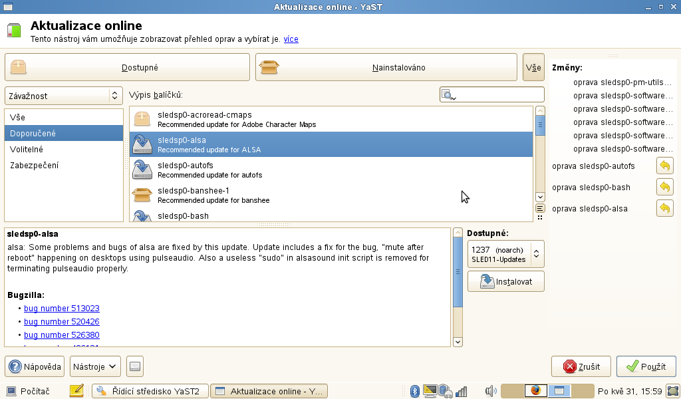Click the description pane scrollbar thumb
This screenshot has height=399, width=681.
click(458, 272)
